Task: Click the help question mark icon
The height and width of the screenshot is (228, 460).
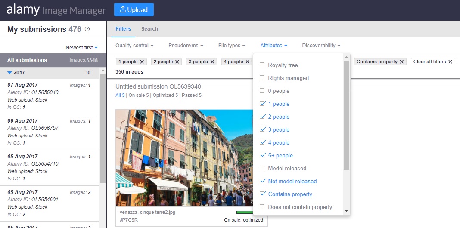Action: click(87, 29)
